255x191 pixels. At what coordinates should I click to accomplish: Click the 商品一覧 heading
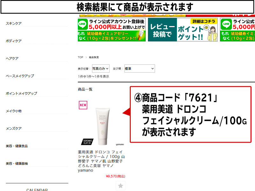tap(85, 89)
